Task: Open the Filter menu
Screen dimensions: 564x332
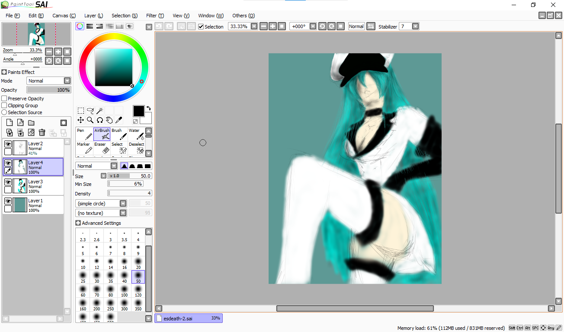Action: (x=155, y=16)
